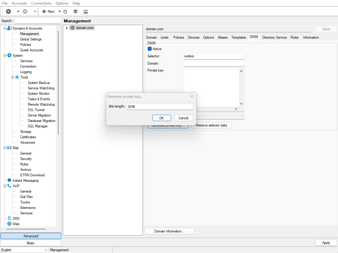This screenshot has width=338, height=253.
Task: Open the New button dropdown arrow
Action: pyautogui.click(x=60, y=11)
